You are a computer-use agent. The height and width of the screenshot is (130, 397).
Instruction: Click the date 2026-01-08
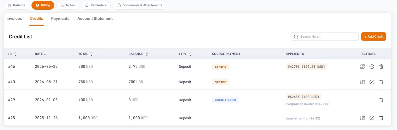(x=46, y=100)
